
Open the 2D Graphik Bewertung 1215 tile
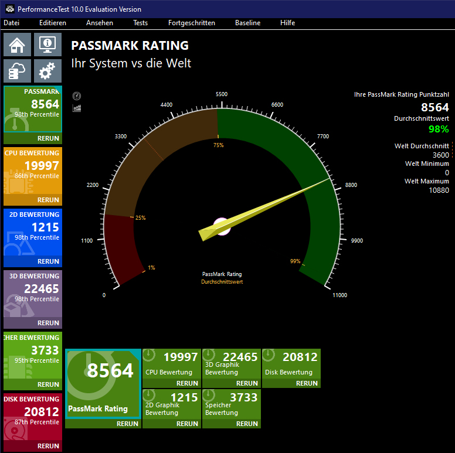click(172, 404)
